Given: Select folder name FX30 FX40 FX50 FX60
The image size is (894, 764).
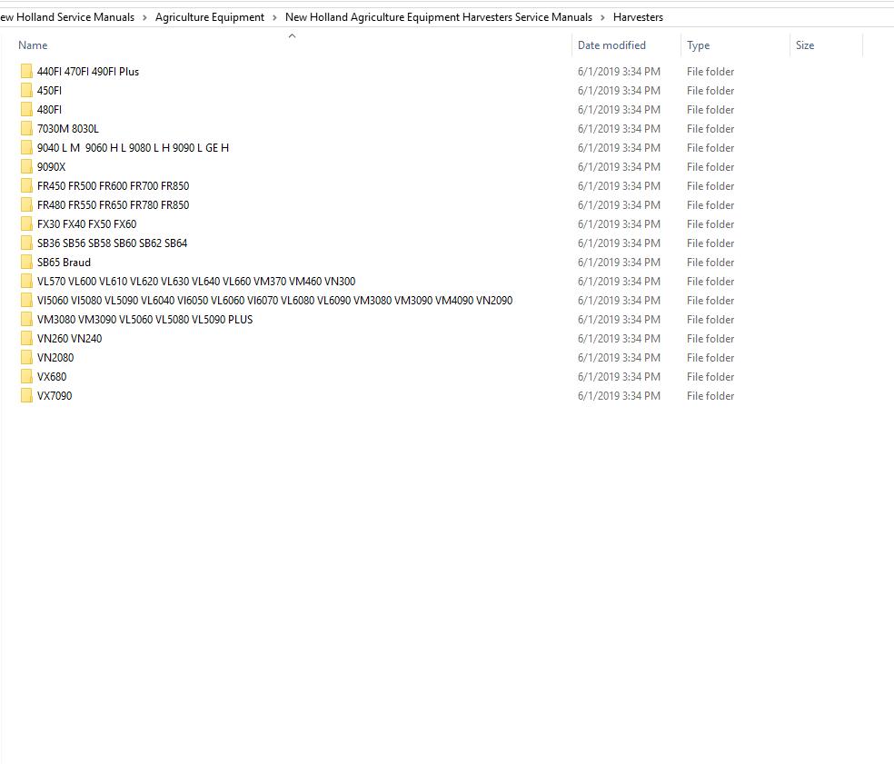Looking at the screenshot, I should click(x=86, y=224).
